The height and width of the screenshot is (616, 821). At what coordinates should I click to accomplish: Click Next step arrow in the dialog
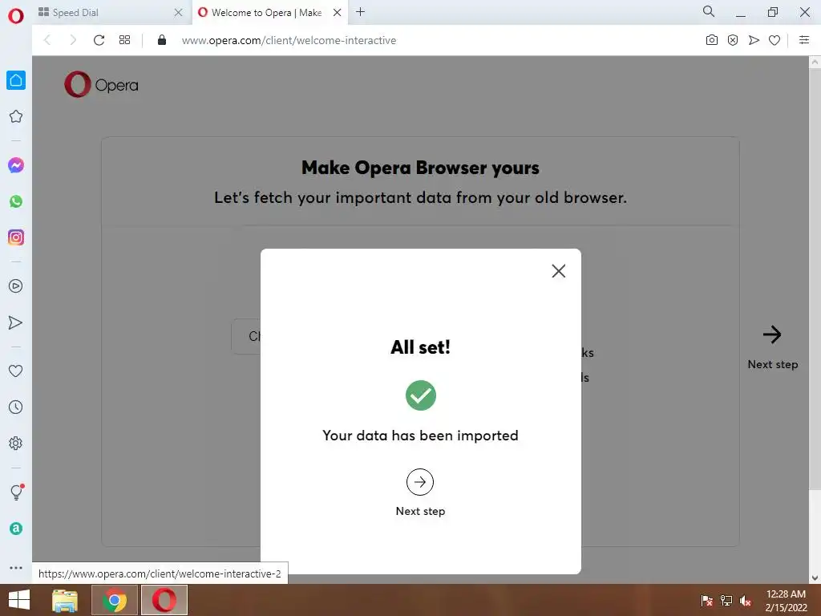click(x=420, y=482)
